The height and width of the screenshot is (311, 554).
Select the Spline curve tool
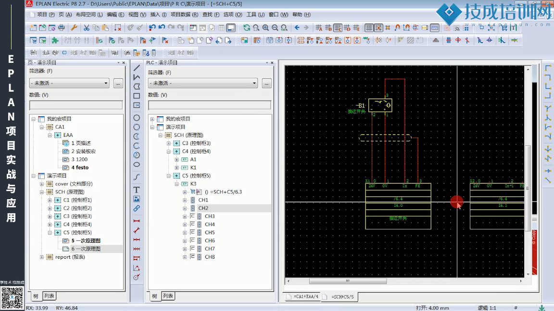[x=137, y=177]
